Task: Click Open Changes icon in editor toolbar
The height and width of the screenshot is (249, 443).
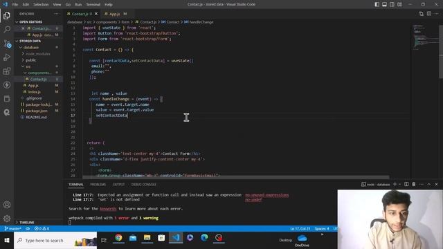Action: click(x=422, y=14)
